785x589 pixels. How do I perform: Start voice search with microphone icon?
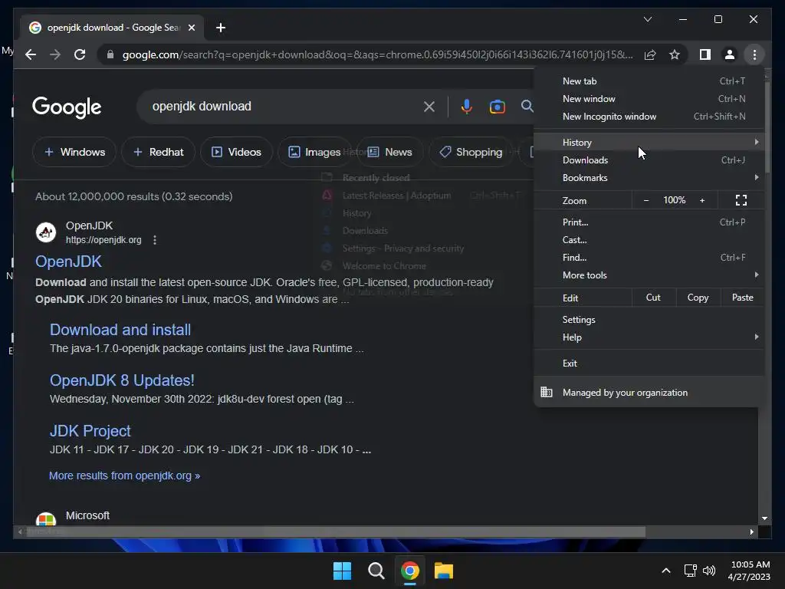point(466,106)
